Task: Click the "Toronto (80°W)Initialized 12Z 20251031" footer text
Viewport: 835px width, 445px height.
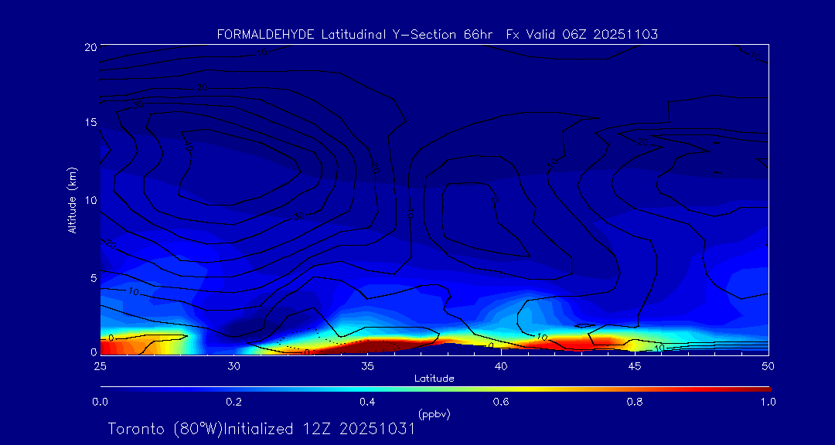Action: [261, 429]
